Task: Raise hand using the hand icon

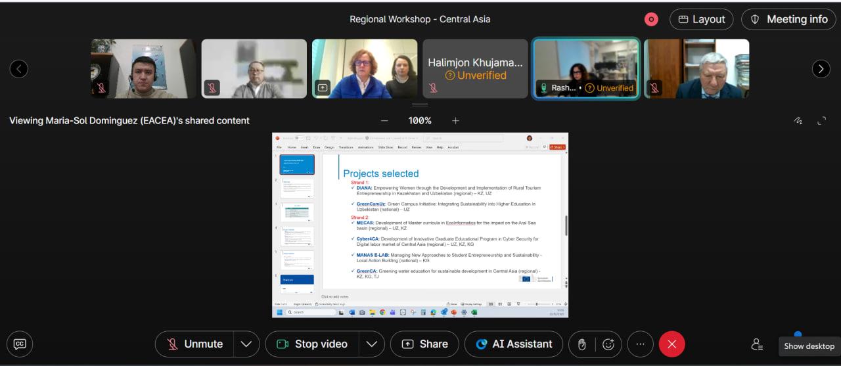Action: click(x=581, y=344)
